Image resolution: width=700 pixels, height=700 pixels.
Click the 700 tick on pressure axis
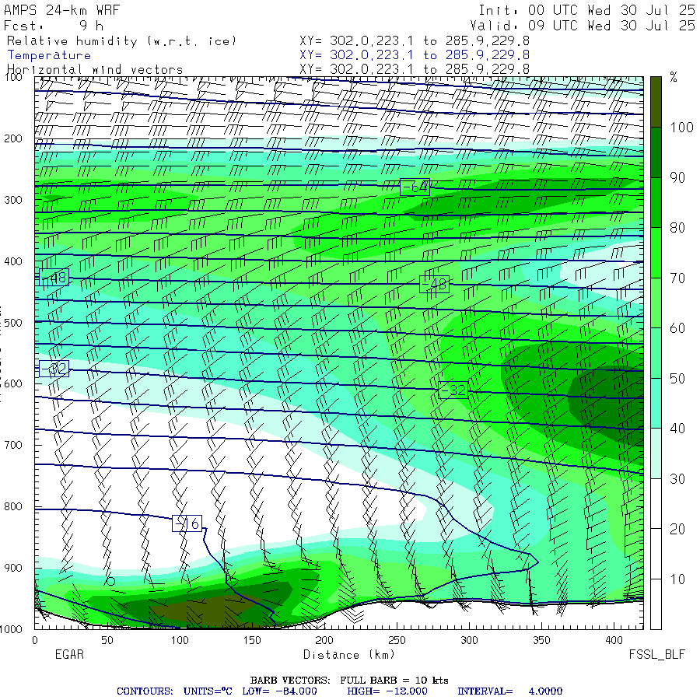(13, 445)
